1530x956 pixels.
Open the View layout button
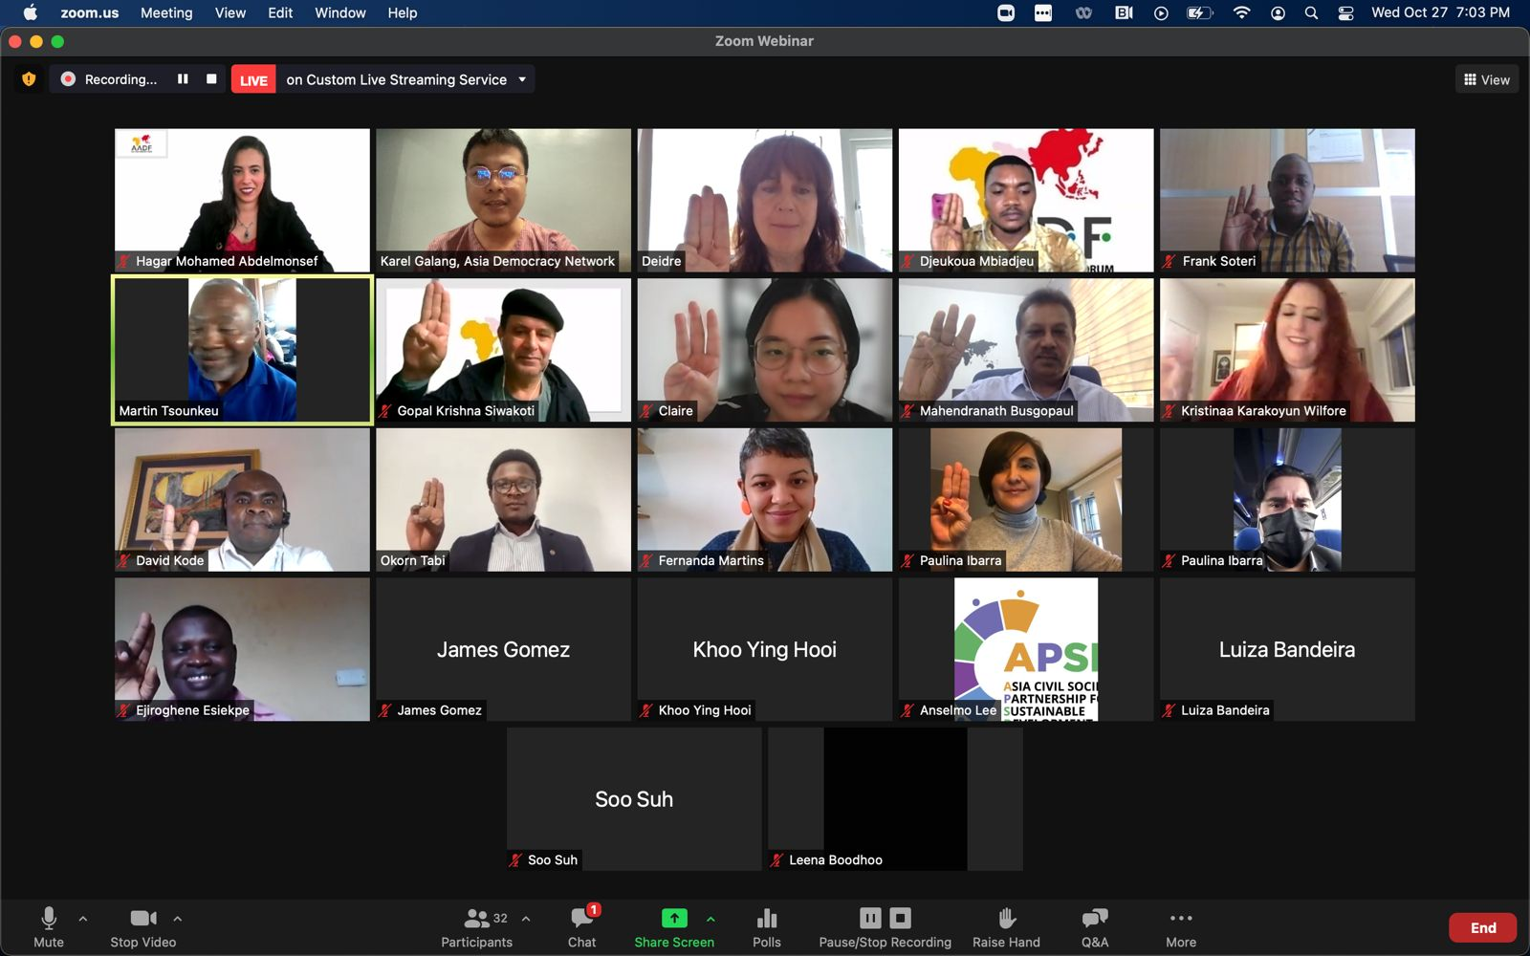tap(1487, 79)
